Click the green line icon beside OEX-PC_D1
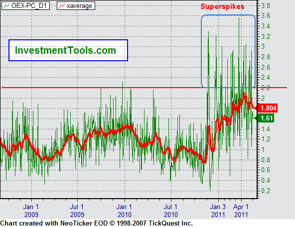This screenshot has height=227, width=295. pos(6,6)
